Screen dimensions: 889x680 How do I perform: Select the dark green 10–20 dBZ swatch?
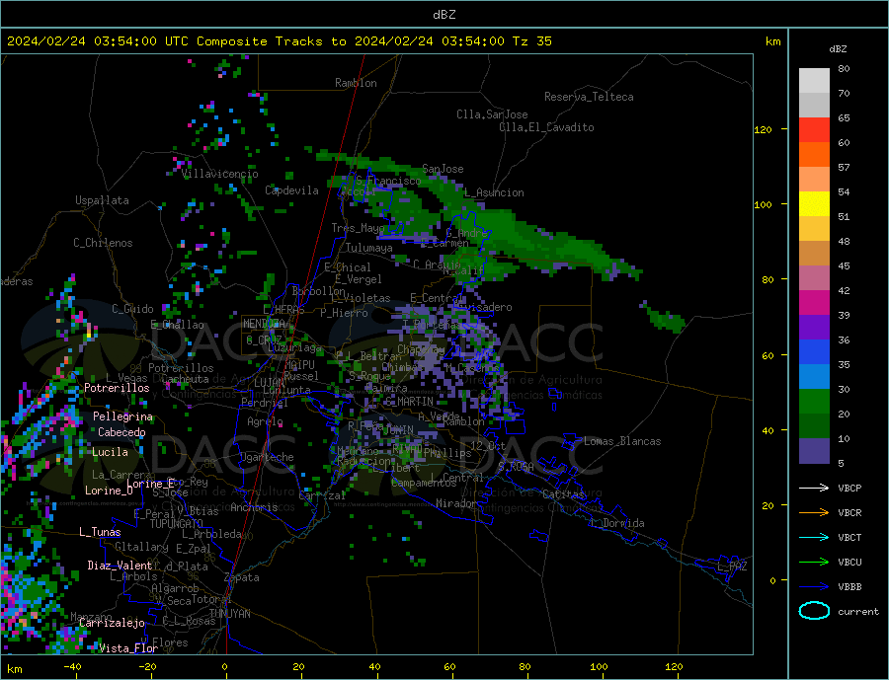[814, 425]
